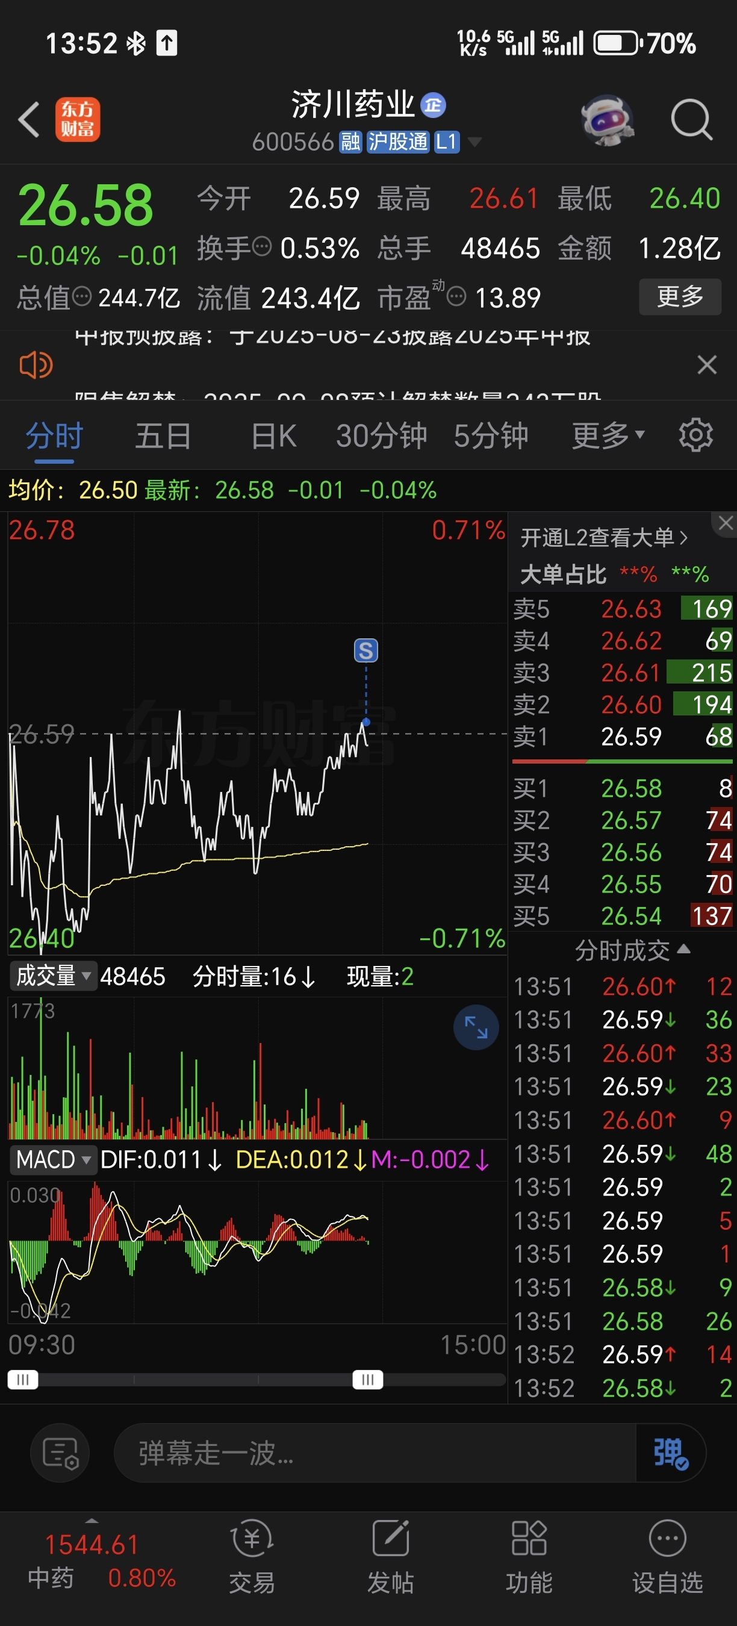Tap the upload arrow status icon
Screen dimensions: 737x1626
pyautogui.click(x=167, y=43)
